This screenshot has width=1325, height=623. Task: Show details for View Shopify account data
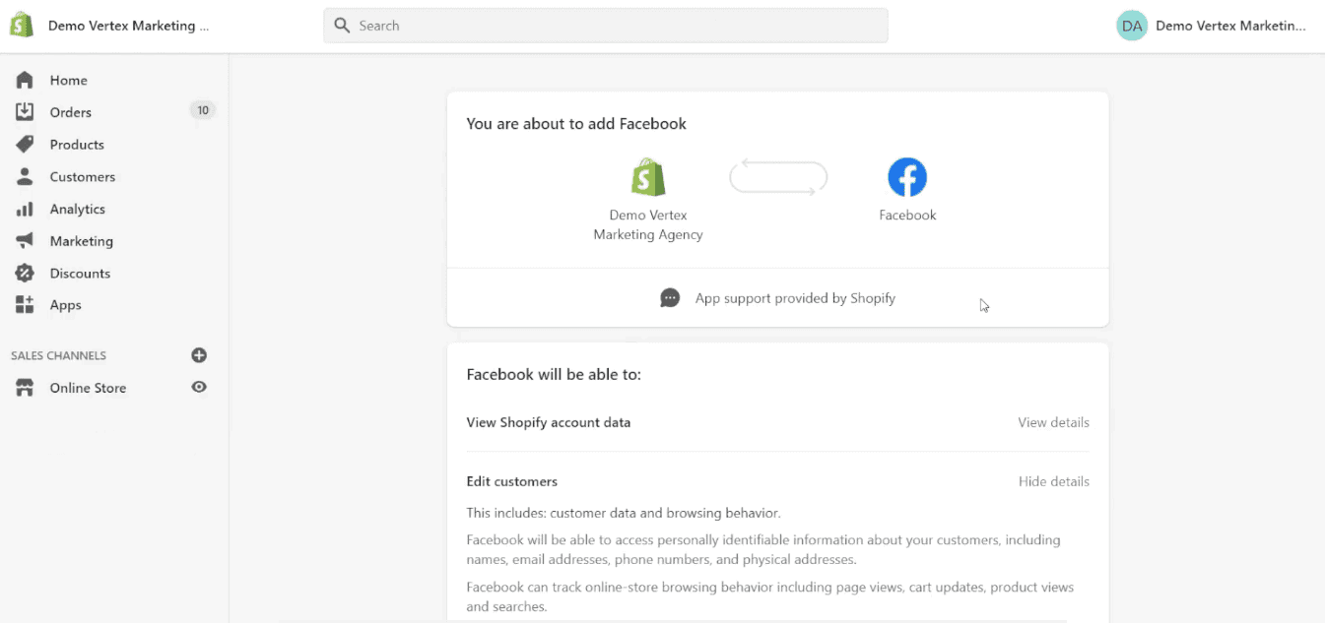pyautogui.click(x=1053, y=421)
